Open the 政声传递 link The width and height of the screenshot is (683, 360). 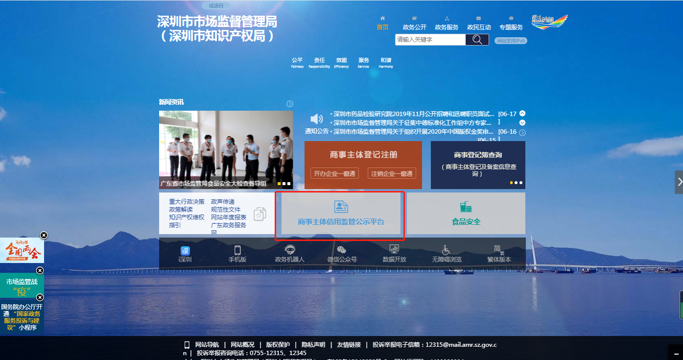pyautogui.click(x=223, y=202)
